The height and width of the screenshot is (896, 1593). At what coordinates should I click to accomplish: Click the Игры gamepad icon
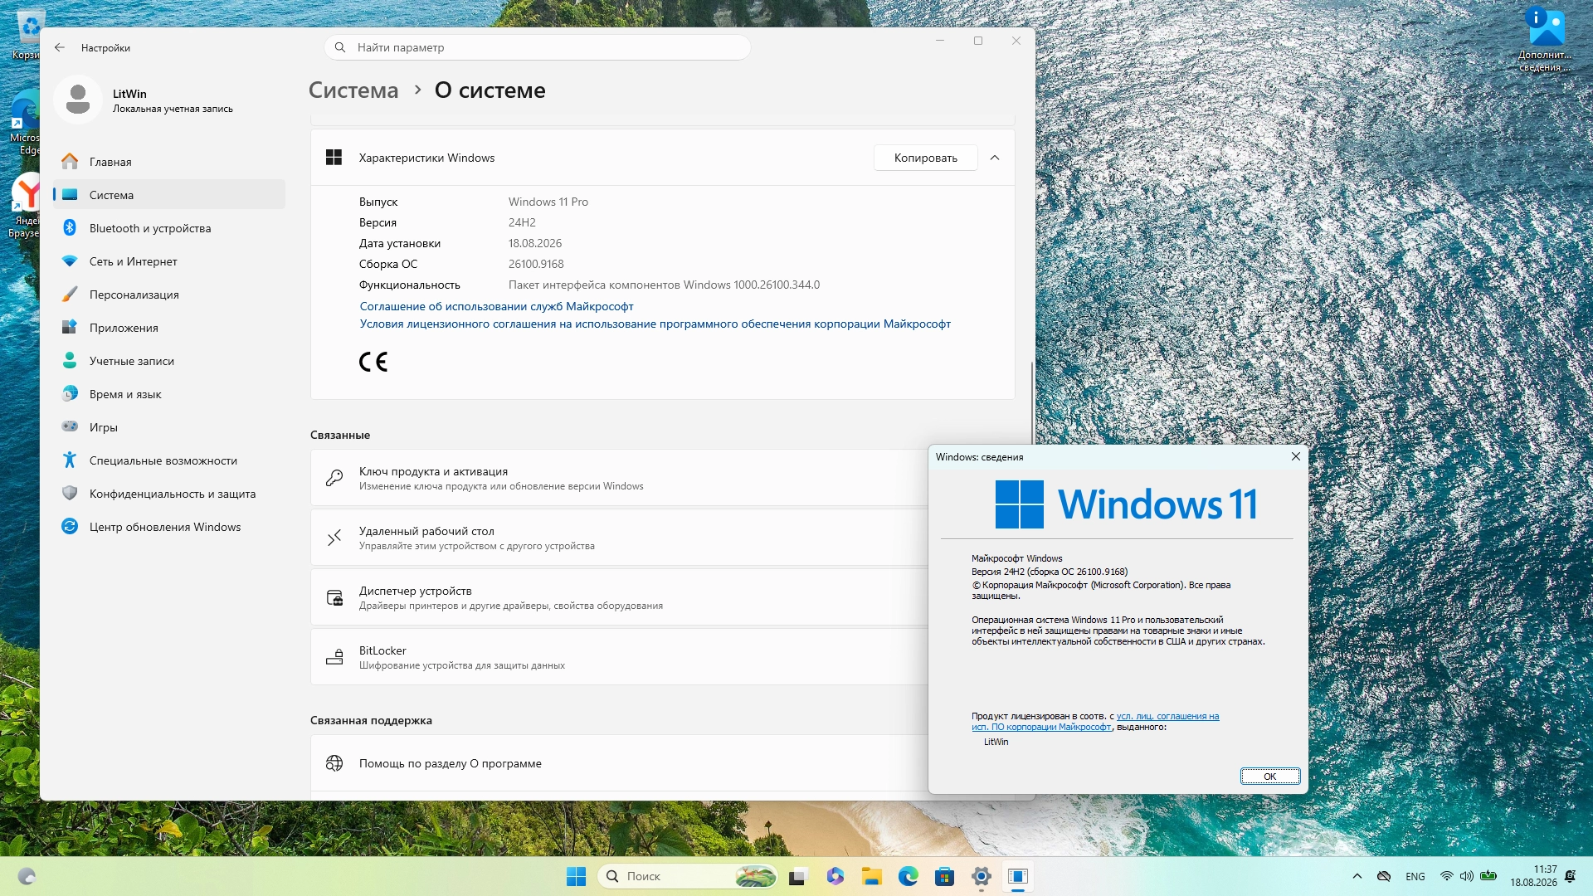pyautogui.click(x=70, y=427)
